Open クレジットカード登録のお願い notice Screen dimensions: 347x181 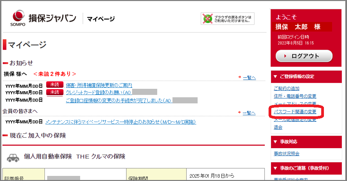pos(98,93)
